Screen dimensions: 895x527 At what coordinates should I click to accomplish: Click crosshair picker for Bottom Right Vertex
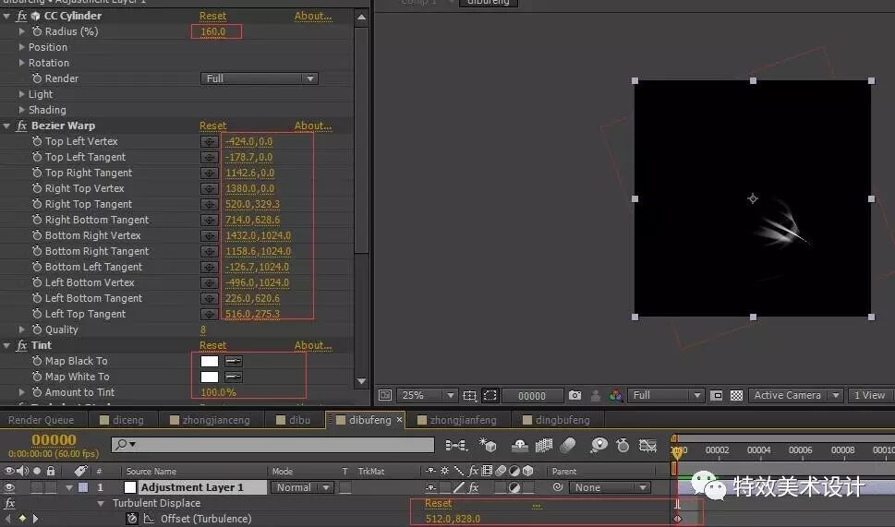point(209,235)
